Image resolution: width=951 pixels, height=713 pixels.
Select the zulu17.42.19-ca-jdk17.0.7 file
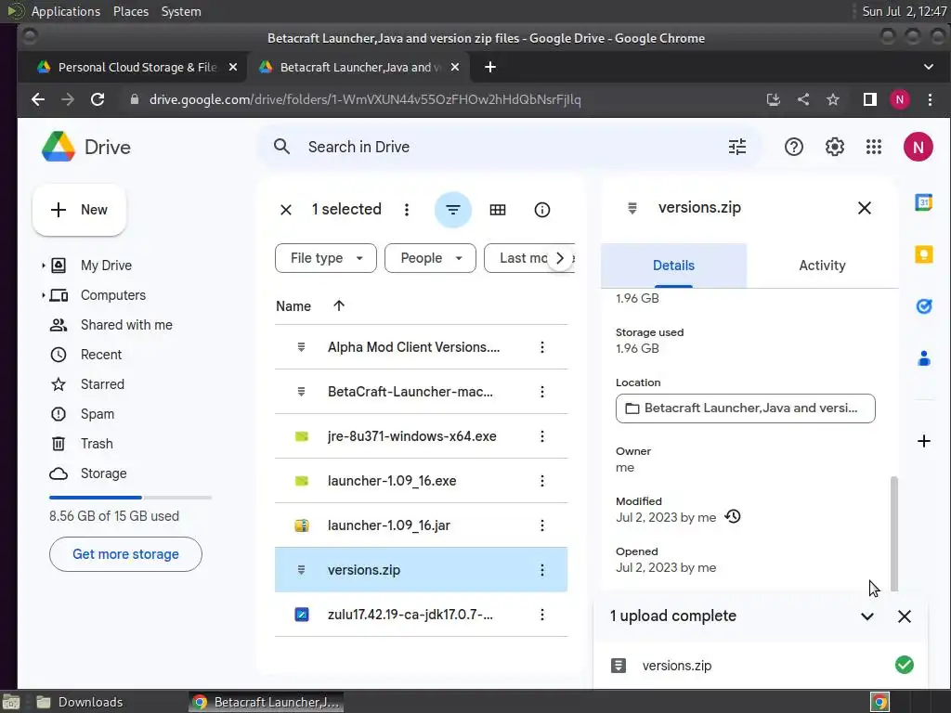click(x=421, y=615)
